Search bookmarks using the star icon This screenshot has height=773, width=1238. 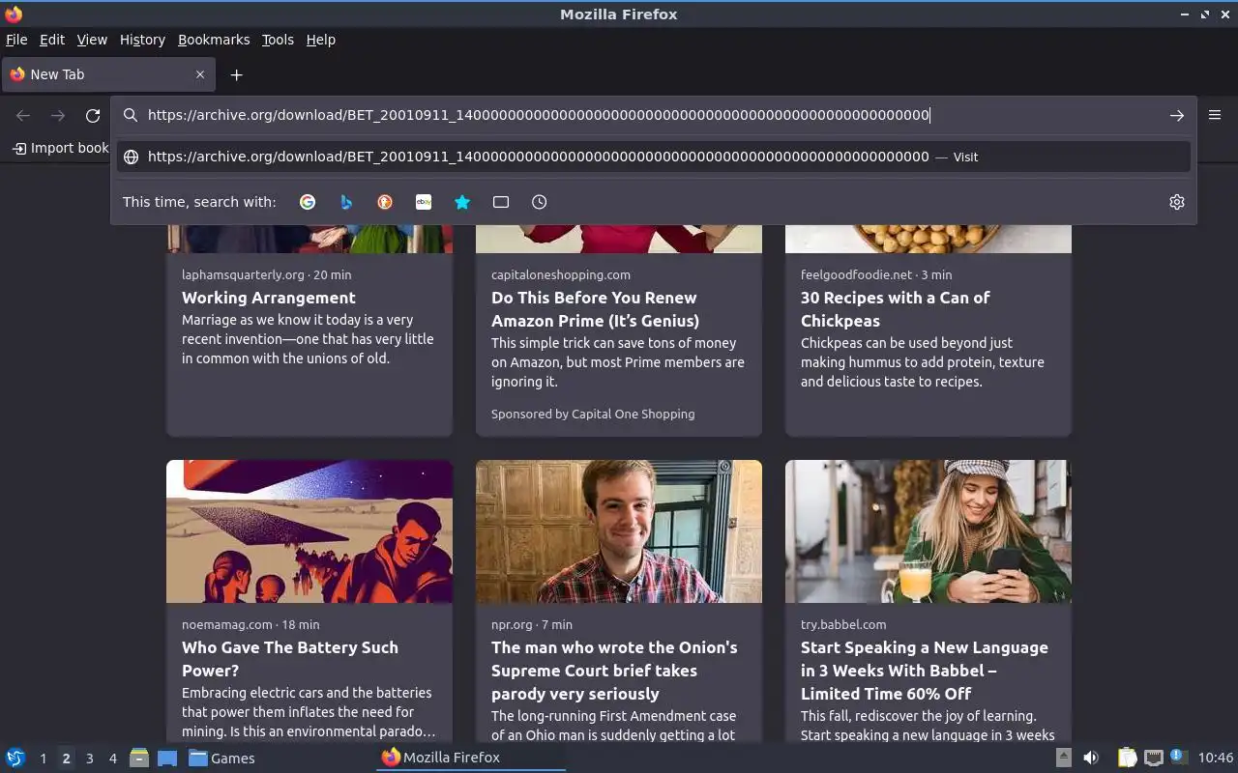(x=462, y=202)
